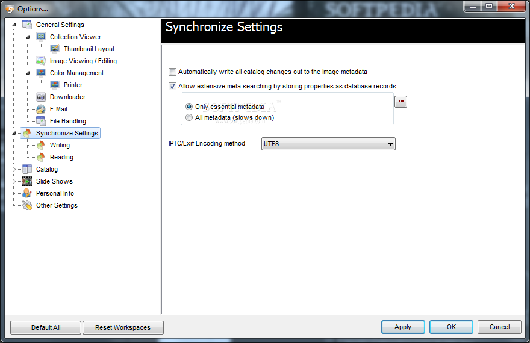Open the Reading synchronize settings
This screenshot has height=343, width=530.
click(61, 157)
